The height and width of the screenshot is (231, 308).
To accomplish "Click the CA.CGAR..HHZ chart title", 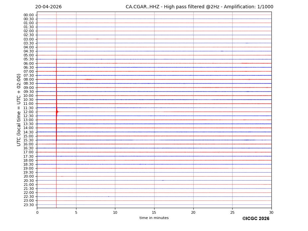I will [199, 7].
